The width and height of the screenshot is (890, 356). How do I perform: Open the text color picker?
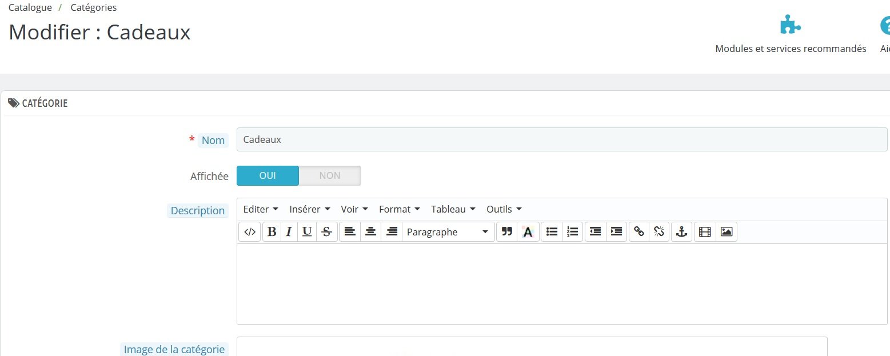(528, 231)
